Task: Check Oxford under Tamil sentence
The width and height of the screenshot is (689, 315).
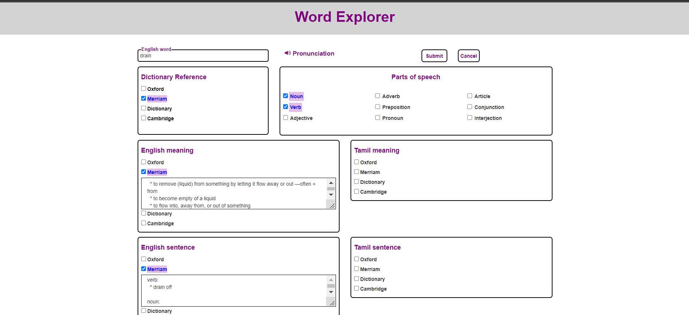Action: (356, 259)
